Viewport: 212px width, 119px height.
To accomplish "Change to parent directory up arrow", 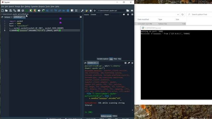I will tap(132, 11).
